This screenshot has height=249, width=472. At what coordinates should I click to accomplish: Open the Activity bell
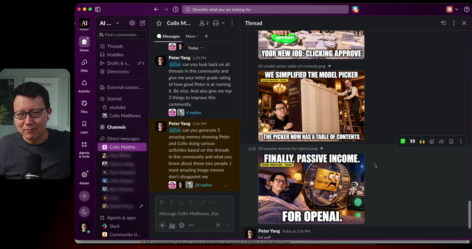click(84, 86)
